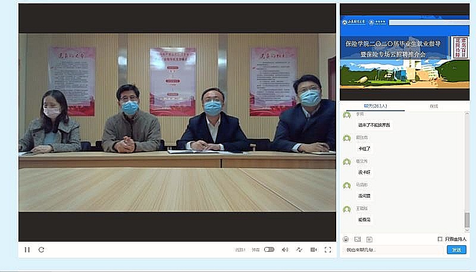Mute the volume speaker icon

pyautogui.click(x=285, y=250)
